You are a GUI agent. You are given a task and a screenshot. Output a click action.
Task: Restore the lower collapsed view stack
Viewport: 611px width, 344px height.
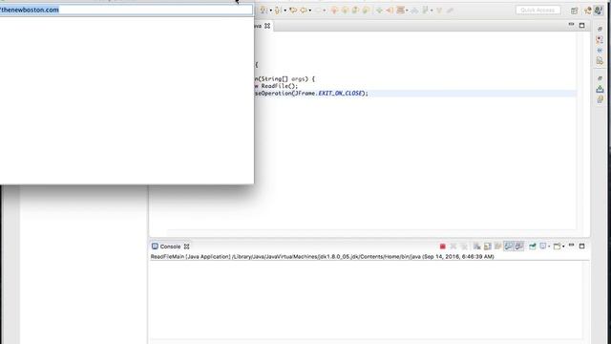click(600, 78)
